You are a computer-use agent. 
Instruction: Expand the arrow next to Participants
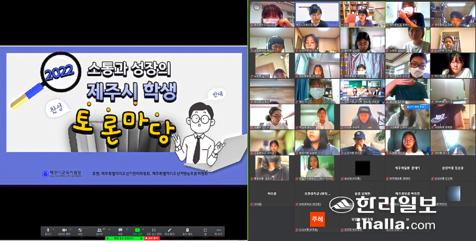[x=109, y=229]
